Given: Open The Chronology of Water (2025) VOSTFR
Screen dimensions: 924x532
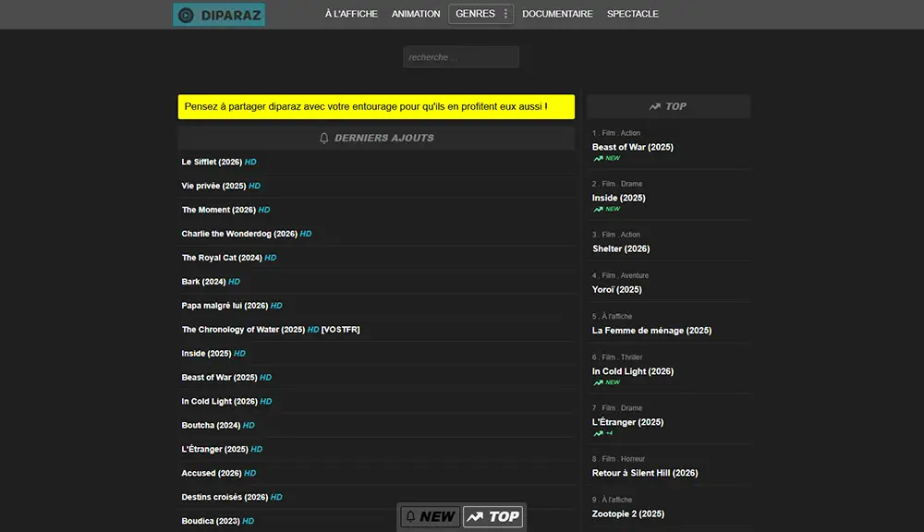Looking at the screenshot, I should coord(270,329).
